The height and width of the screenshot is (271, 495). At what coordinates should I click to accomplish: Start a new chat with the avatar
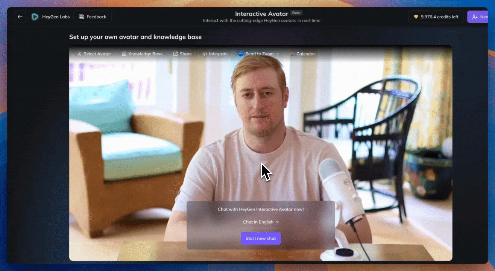coord(261,238)
